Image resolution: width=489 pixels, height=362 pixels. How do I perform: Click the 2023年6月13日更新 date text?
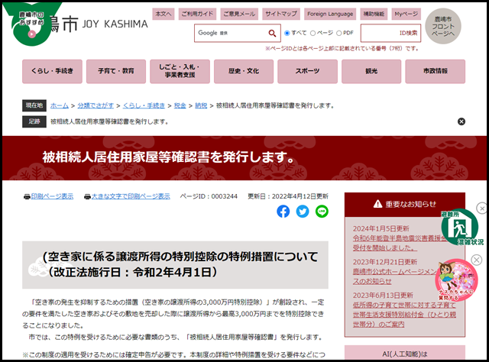[x=383, y=296]
